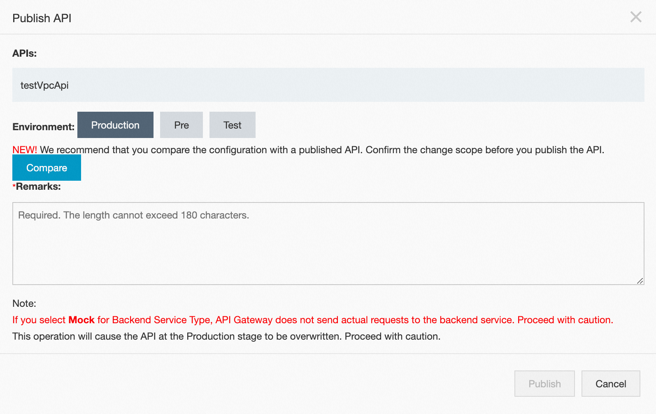Click the compare configuration recommendation sentence

322,150
